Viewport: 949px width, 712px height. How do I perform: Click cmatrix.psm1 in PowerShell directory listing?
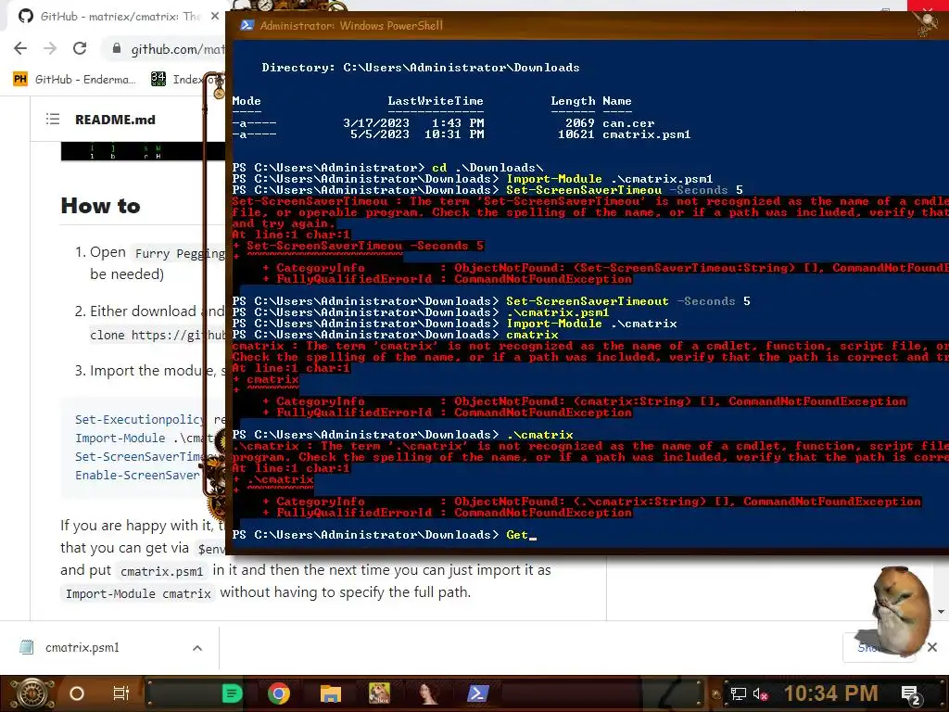(x=646, y=134)
